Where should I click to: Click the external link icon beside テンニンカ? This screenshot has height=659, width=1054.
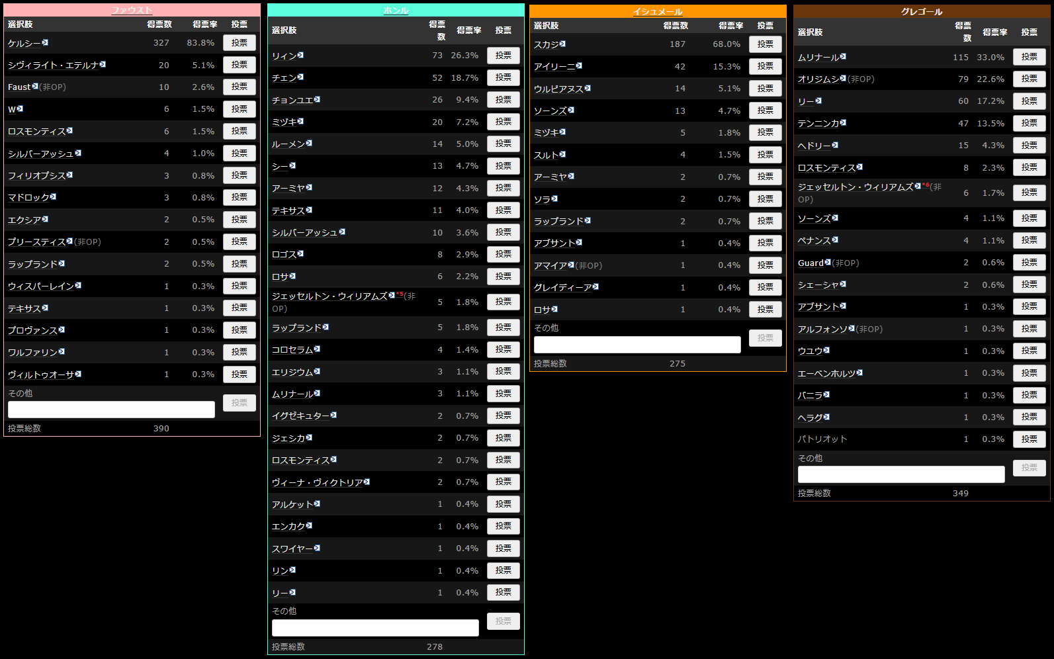click(x=843, y=122)
